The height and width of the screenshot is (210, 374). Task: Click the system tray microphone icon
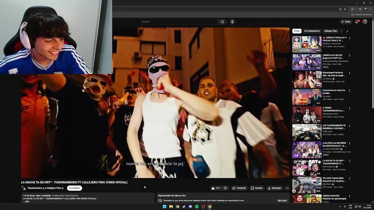pos(345,206)
